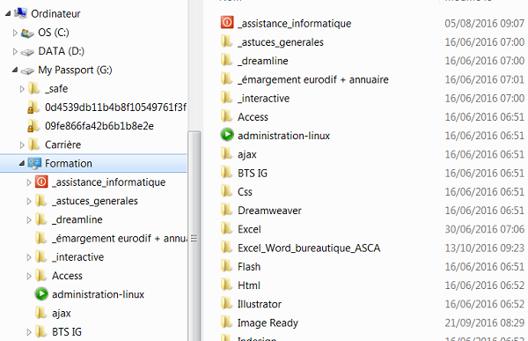Click the Access folder icon in file list
The height and width of the screenshot is (341, 528).
[227, 116]
